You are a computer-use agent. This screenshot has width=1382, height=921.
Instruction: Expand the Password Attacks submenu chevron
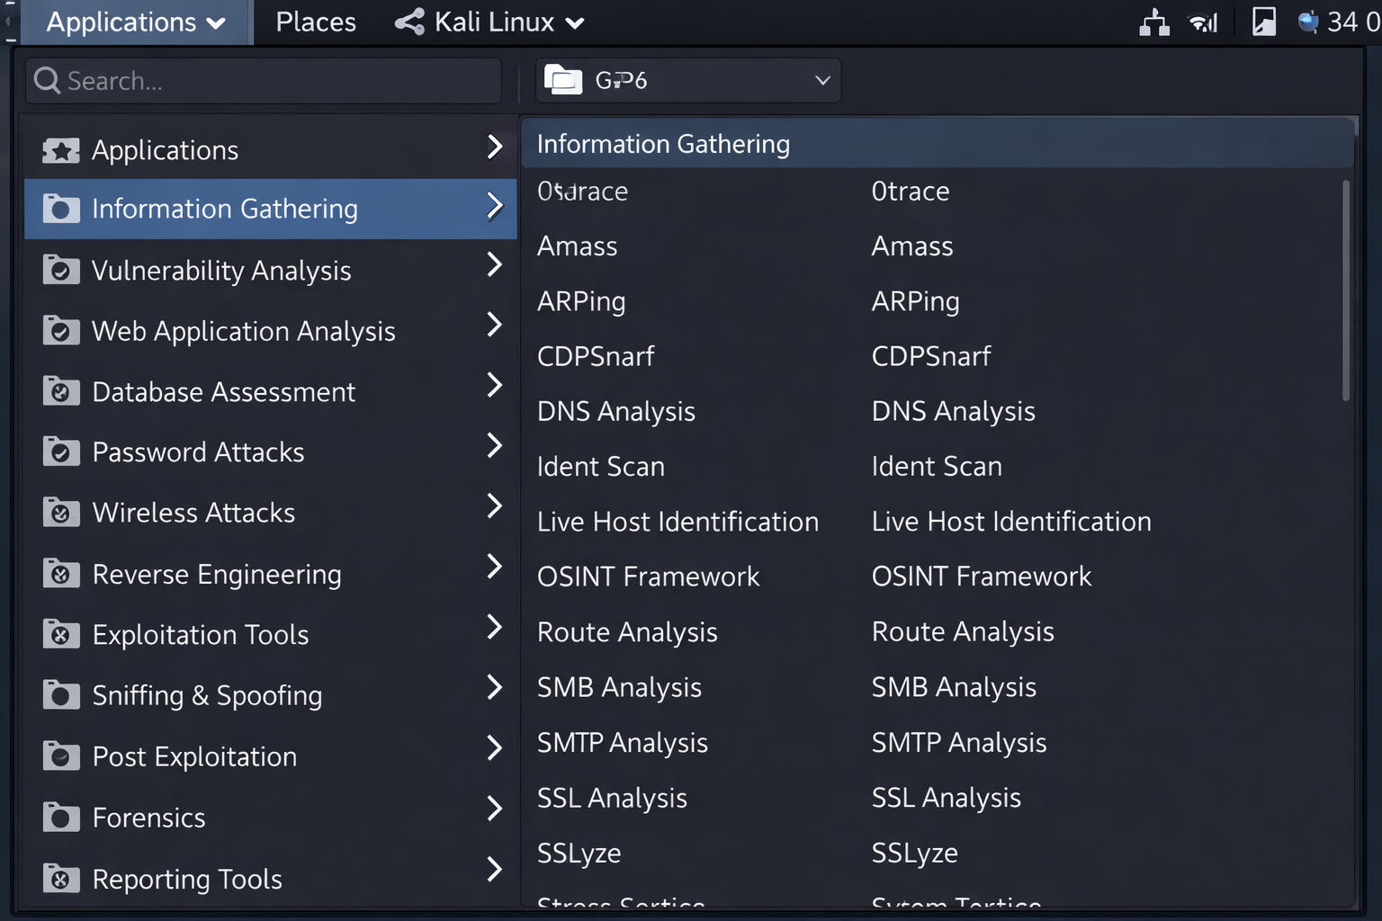pos(495,445)
